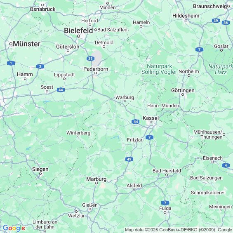
Task: Select the Marburg city marker
Action: (96, 183)
